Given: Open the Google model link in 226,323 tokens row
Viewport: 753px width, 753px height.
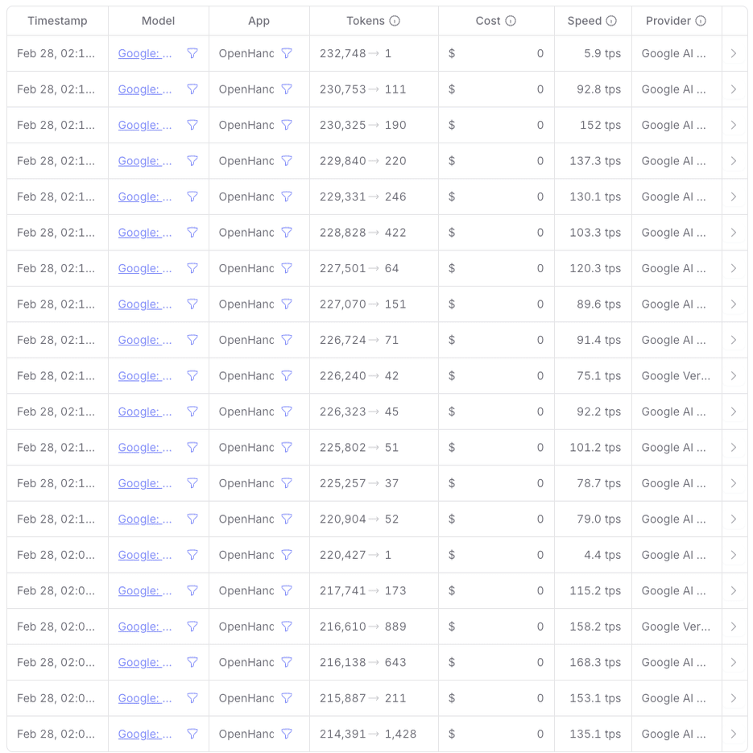Looking at the screenshot, I should click(144, 412).
